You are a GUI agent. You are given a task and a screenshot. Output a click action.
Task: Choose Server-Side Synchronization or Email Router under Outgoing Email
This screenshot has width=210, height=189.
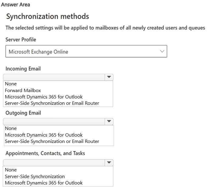point(52,141)
